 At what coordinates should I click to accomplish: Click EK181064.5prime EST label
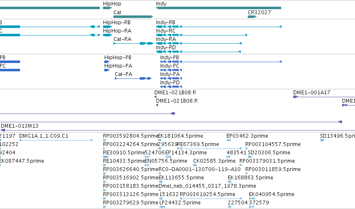(180, 136)
